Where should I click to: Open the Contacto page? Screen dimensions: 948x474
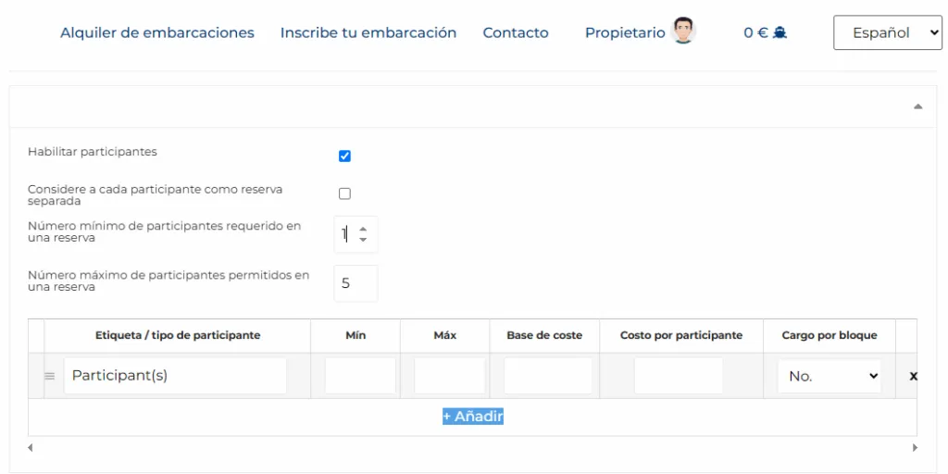[515, 32]
